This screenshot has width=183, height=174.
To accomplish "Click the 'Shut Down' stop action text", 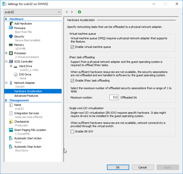I will [22, 150].
